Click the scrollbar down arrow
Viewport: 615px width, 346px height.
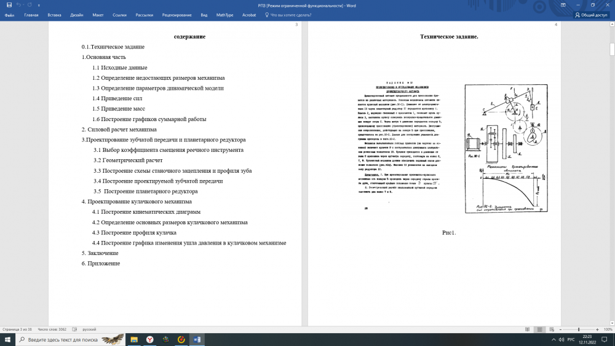pyautogui.click(x=613, y=323)
